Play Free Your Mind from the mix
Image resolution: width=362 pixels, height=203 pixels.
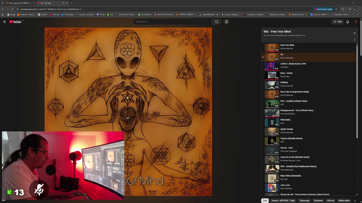tap(309, 47)
